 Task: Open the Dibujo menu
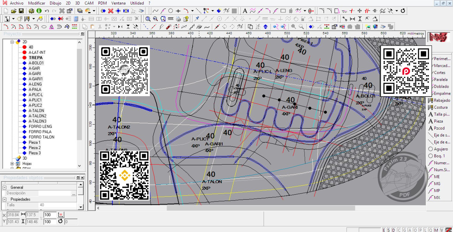point(55,3)
